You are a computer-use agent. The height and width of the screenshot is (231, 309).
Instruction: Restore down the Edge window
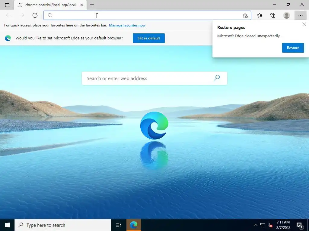288,4
